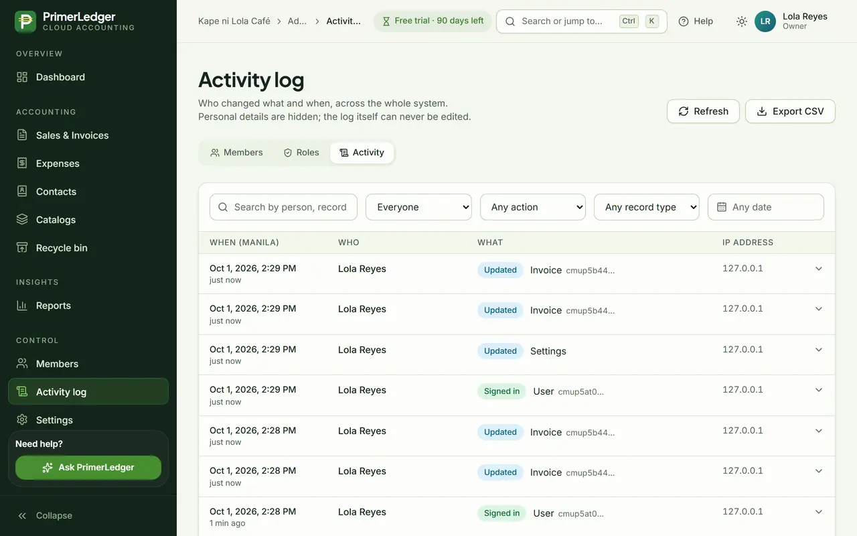Focus the Search or jump to box
This screenshot has width=857, height=536.
tap(581, 21)
